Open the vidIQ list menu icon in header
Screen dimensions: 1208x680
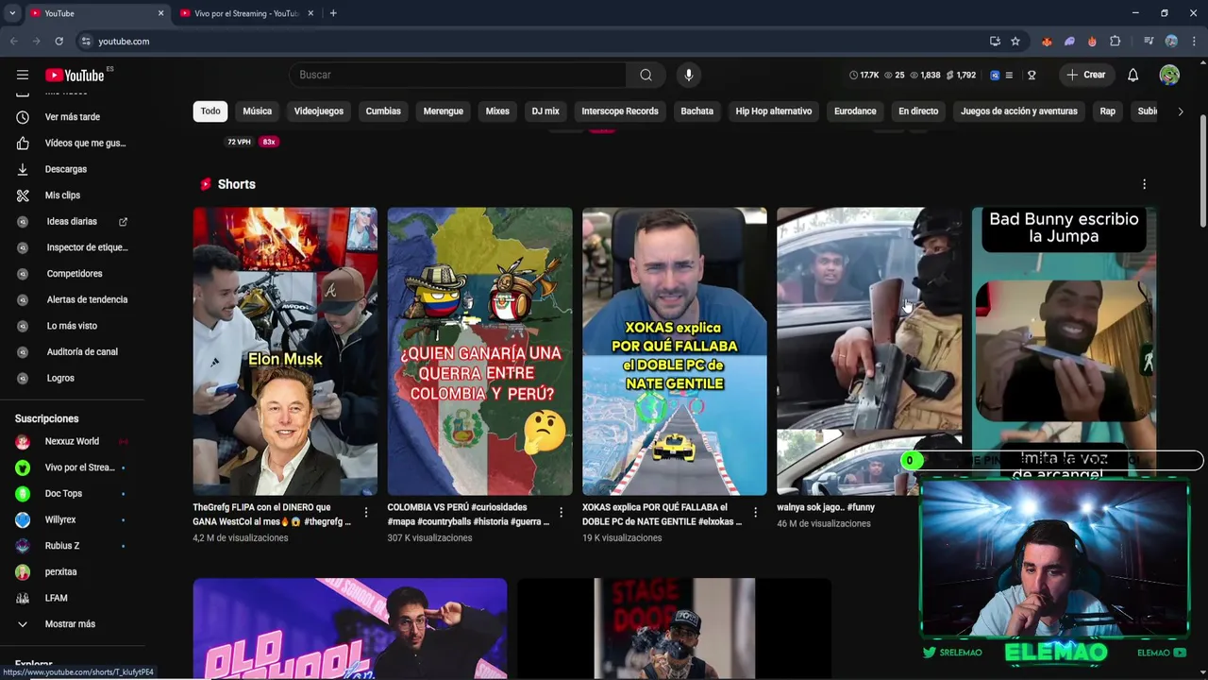click(x=1009, y=75)
